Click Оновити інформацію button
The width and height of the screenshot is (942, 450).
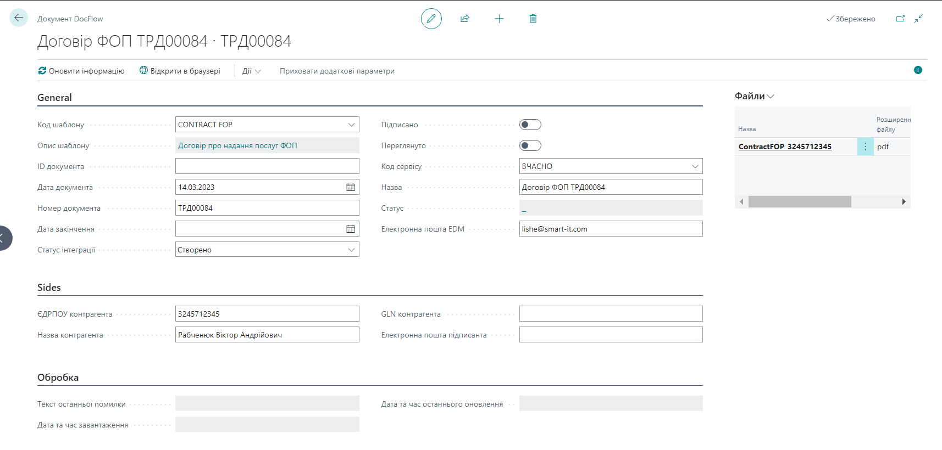pyautogui.click(x=81, y=71)
